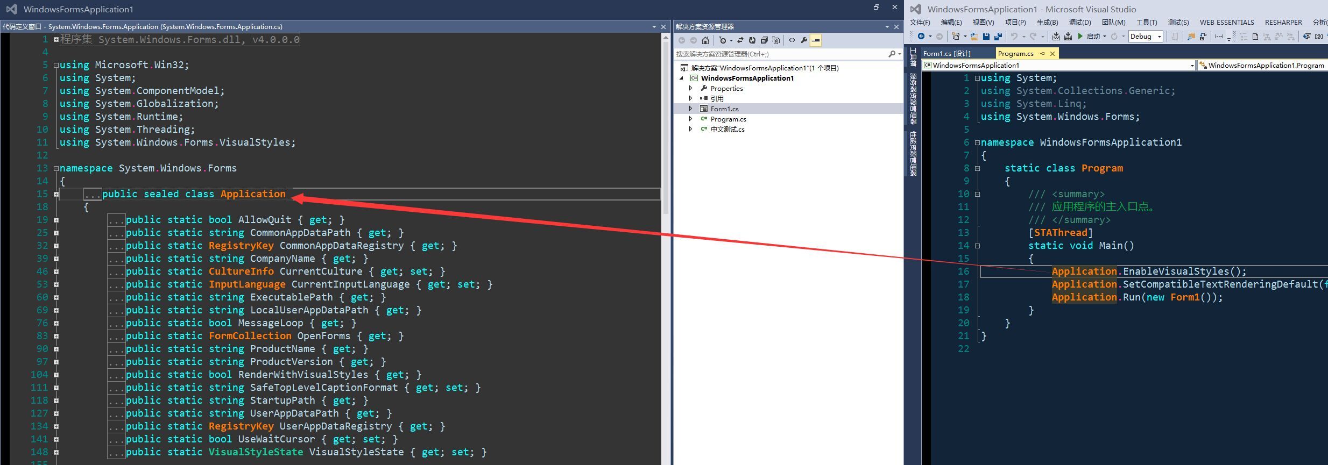Click the Save All icon

[998, 36]
